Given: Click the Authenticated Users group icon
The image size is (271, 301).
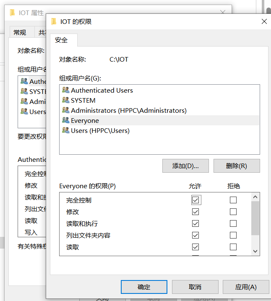Looking at the screenshot, I should pyautogui.click(x=65, y=90).
